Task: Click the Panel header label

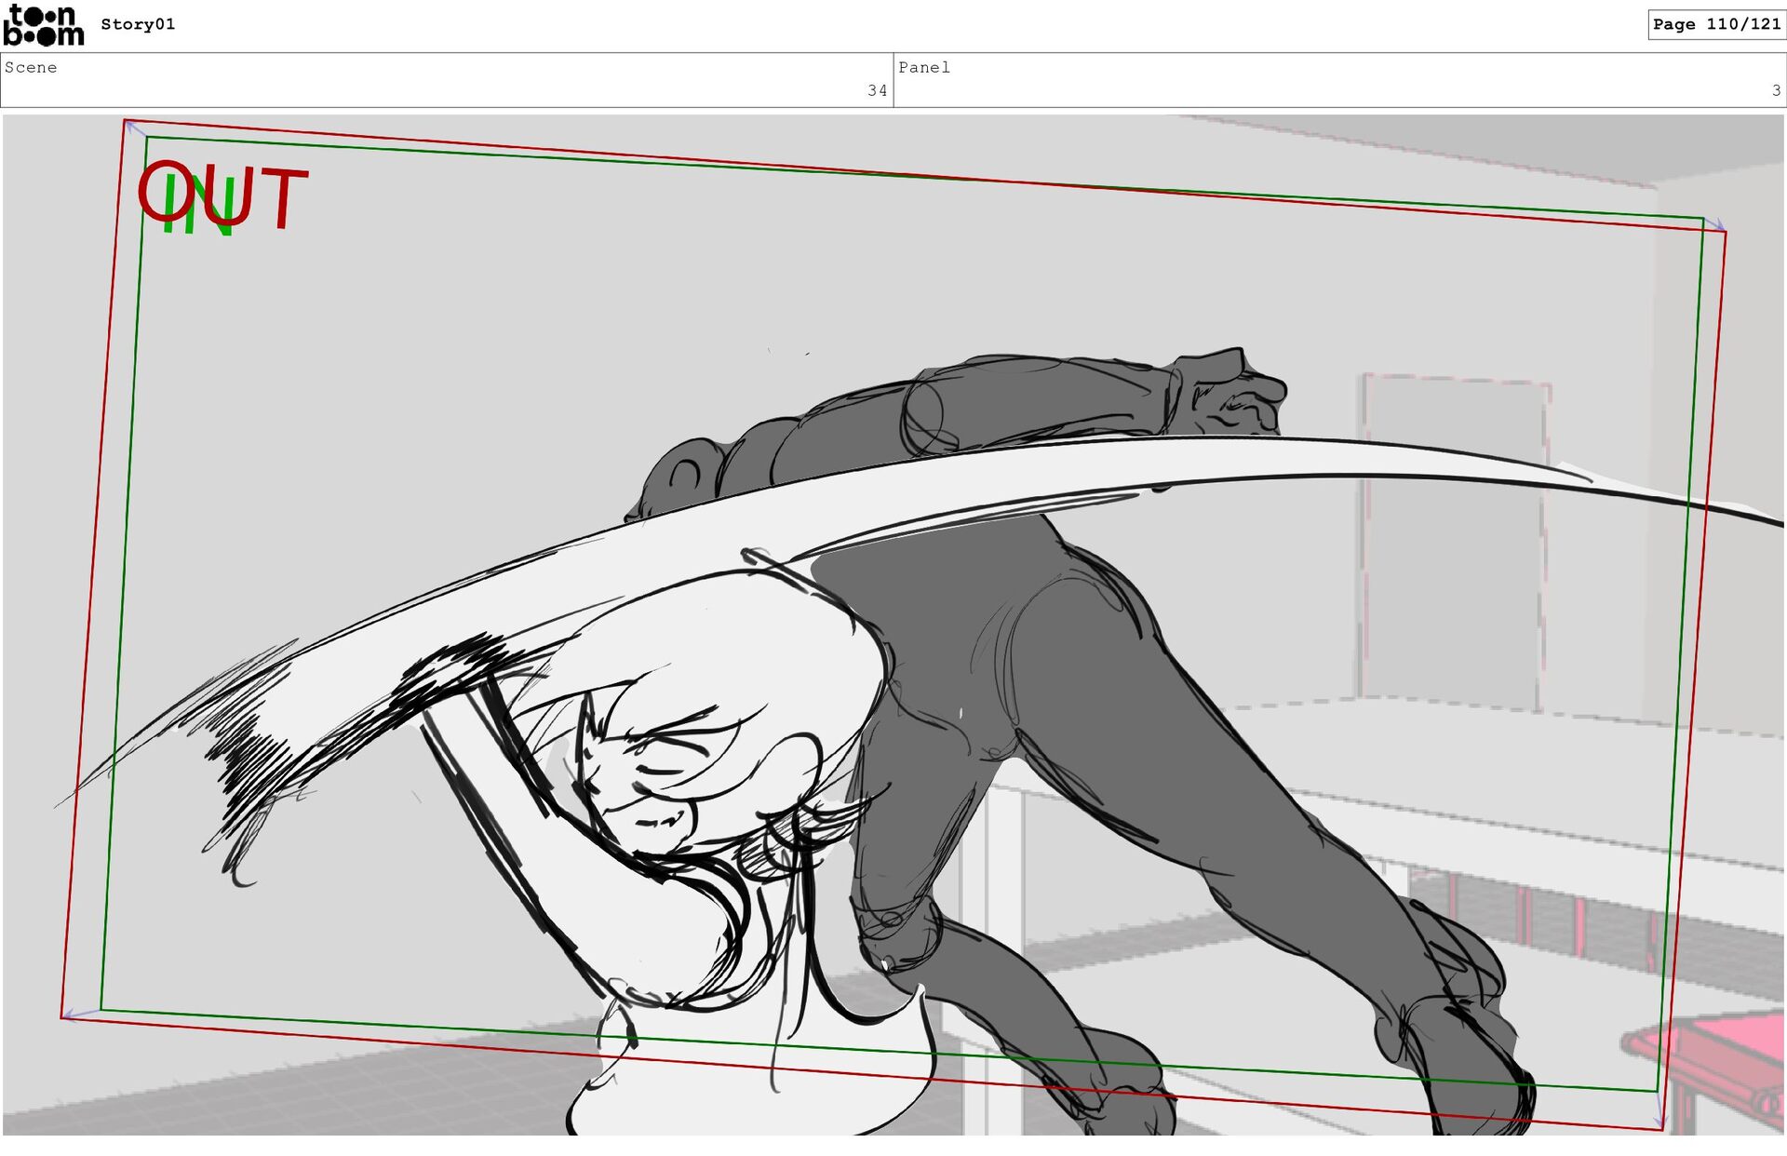Action: [x=923, y=67]
